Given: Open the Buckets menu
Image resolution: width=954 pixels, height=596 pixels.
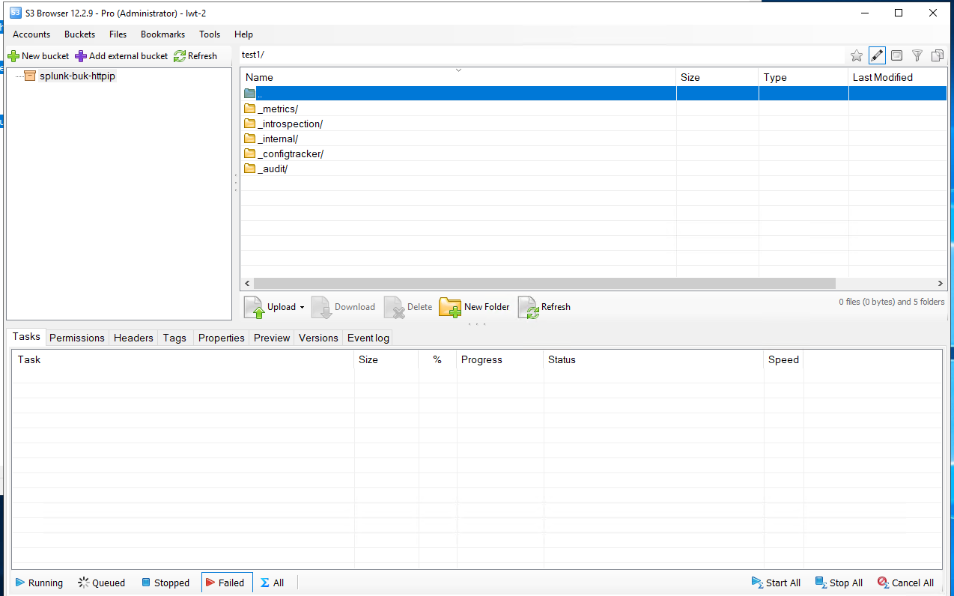Looking at the screenshot, I should click(79, 34).
